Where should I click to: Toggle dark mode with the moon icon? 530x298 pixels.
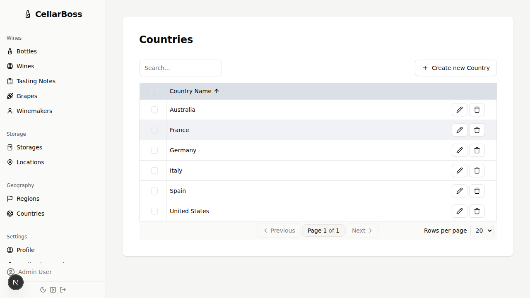click(x=43, y=290)
